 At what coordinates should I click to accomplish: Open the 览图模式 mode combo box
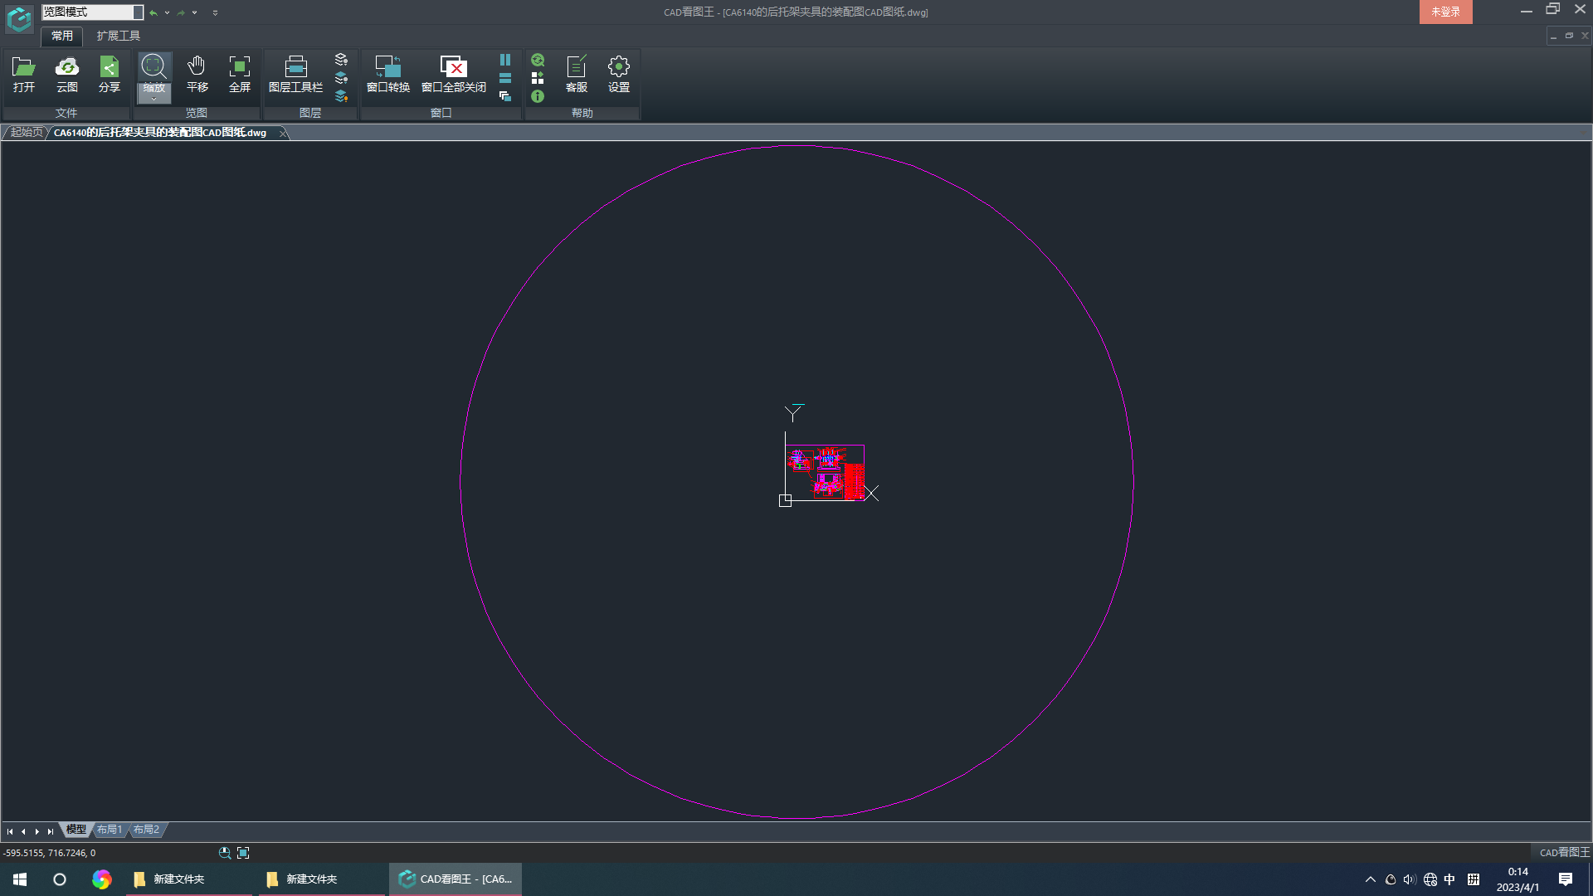point(92,12)
